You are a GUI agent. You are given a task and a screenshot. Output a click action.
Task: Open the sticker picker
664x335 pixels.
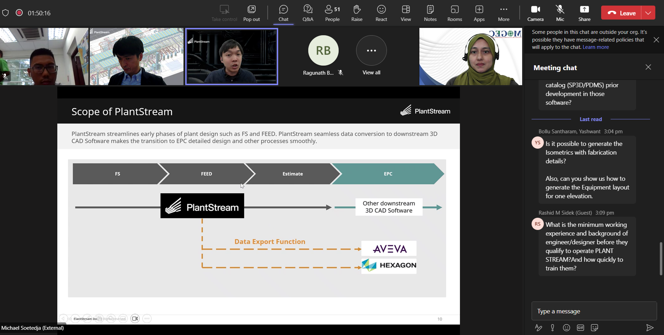[594, 328]
